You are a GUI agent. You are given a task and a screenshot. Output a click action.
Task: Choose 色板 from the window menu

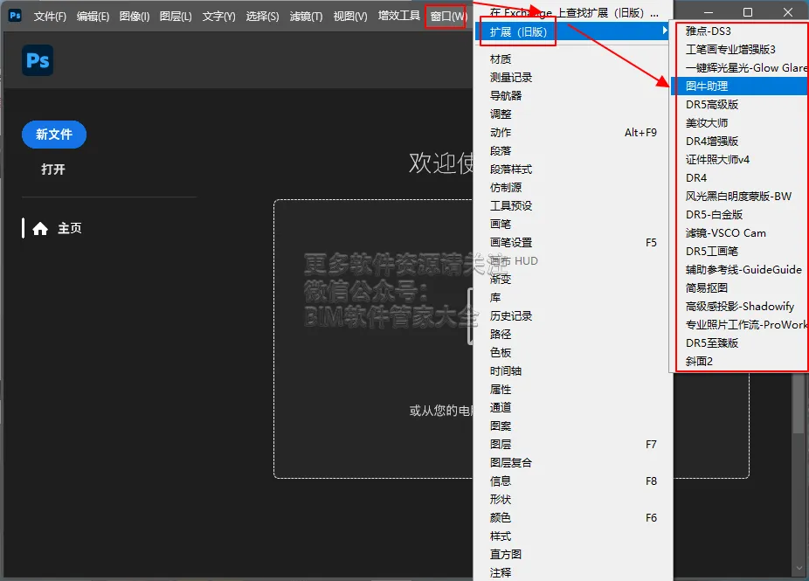point(573,353)
